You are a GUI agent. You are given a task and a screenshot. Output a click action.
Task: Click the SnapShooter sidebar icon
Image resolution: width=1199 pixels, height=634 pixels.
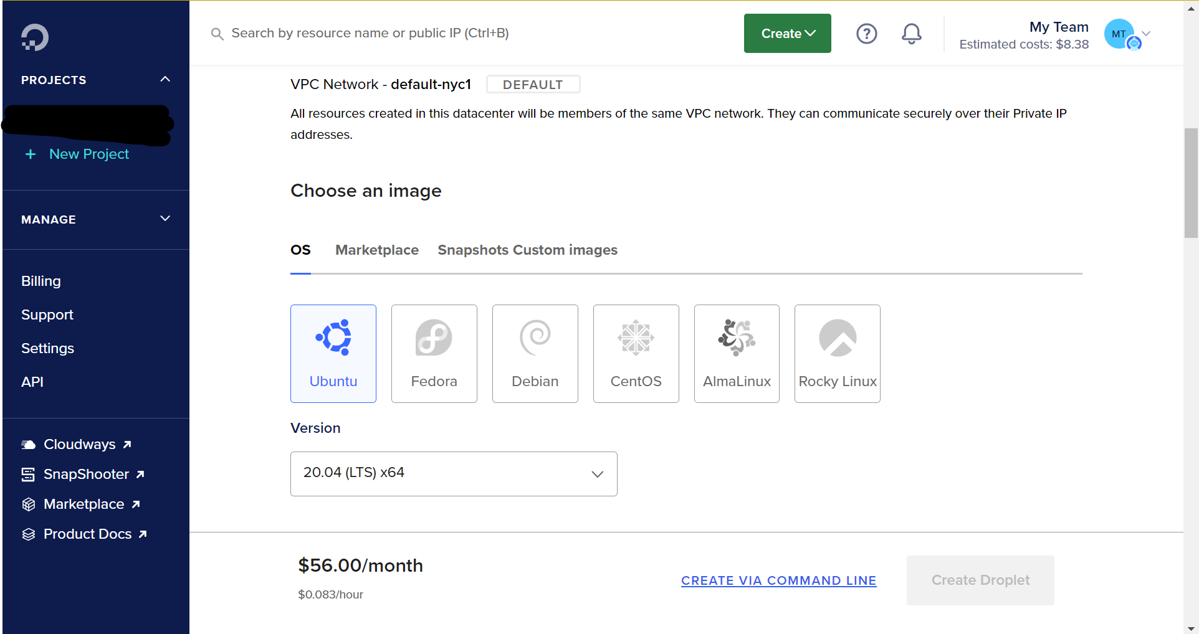click(28, 475)
